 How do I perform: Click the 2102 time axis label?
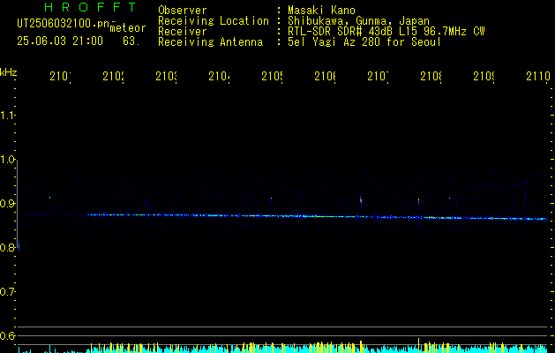tap(113, 76)
